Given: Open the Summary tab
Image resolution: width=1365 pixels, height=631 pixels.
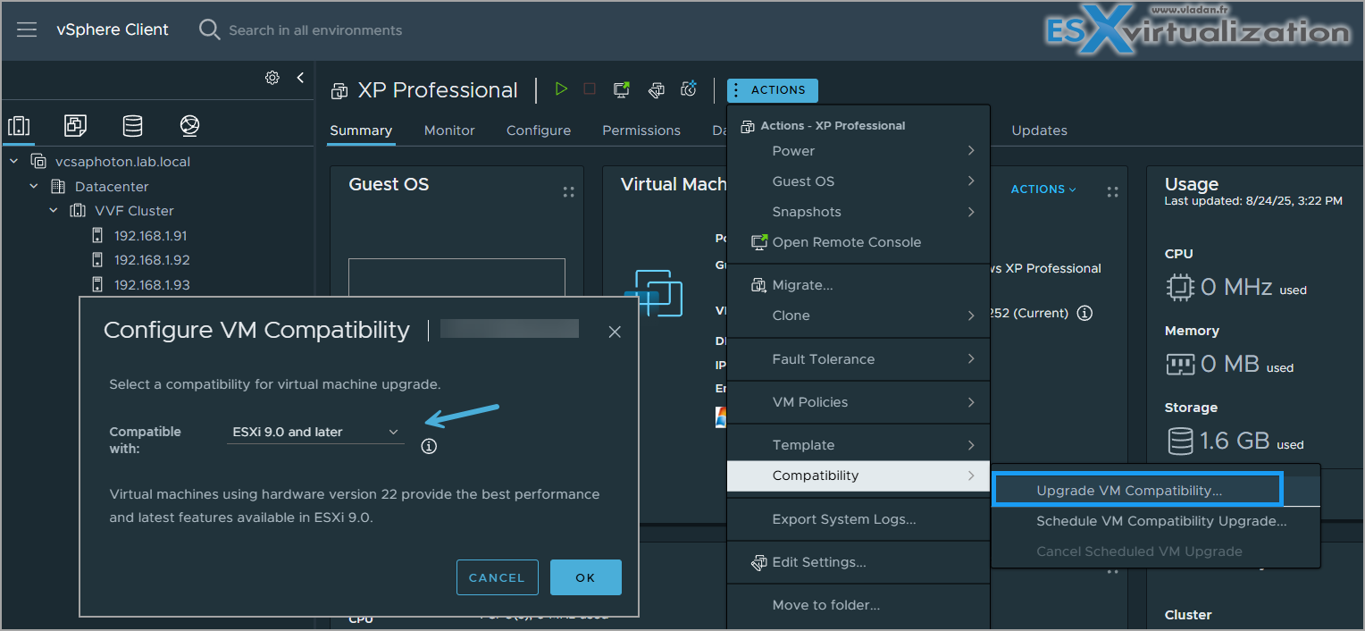Looking at the screenshot, I should pos(361,130).
